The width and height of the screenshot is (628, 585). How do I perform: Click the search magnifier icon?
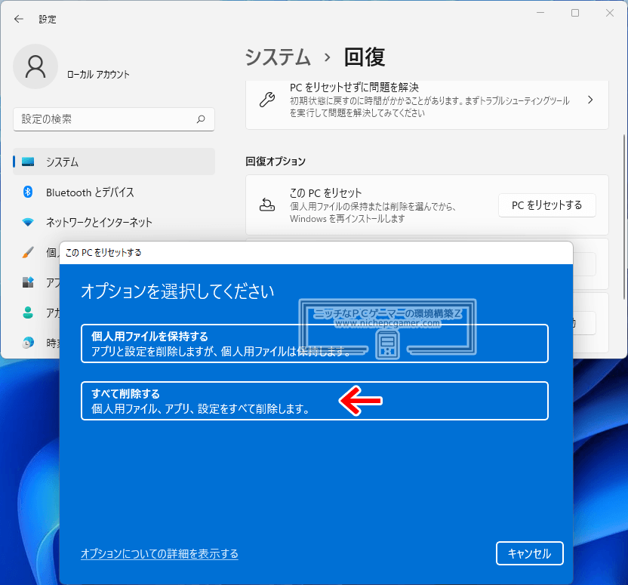[201, 119]
